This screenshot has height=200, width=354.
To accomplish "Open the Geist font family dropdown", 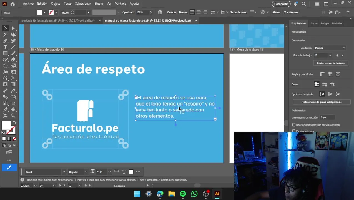I will (64, 172).
